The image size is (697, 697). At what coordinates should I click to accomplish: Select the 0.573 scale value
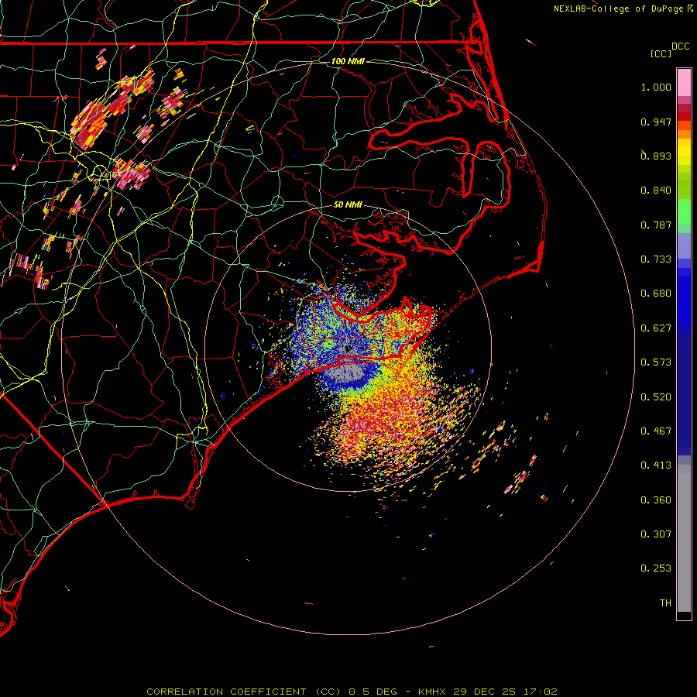click(656, 362)
